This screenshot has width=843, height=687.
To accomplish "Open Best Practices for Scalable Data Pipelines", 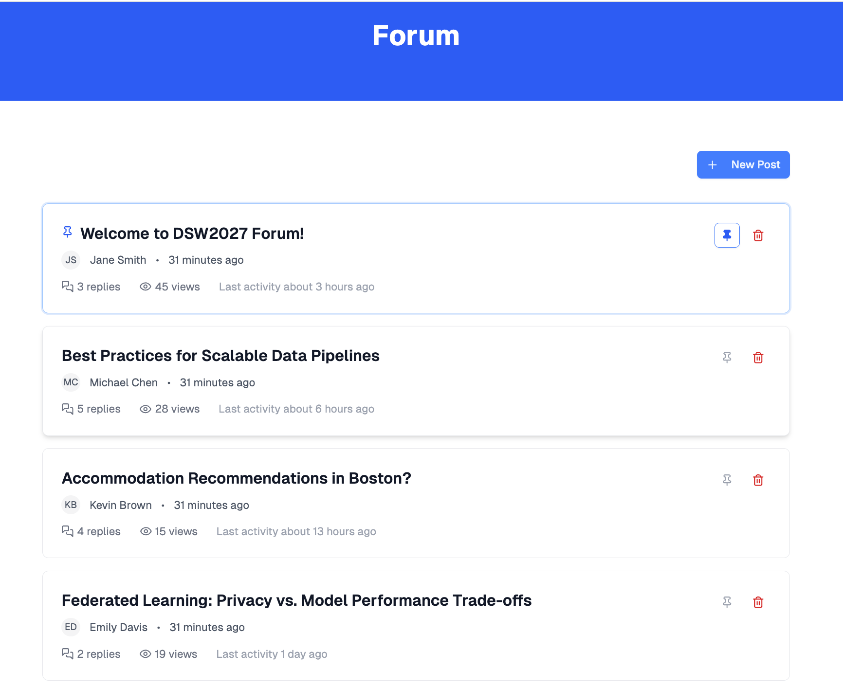I will [220, 356].
